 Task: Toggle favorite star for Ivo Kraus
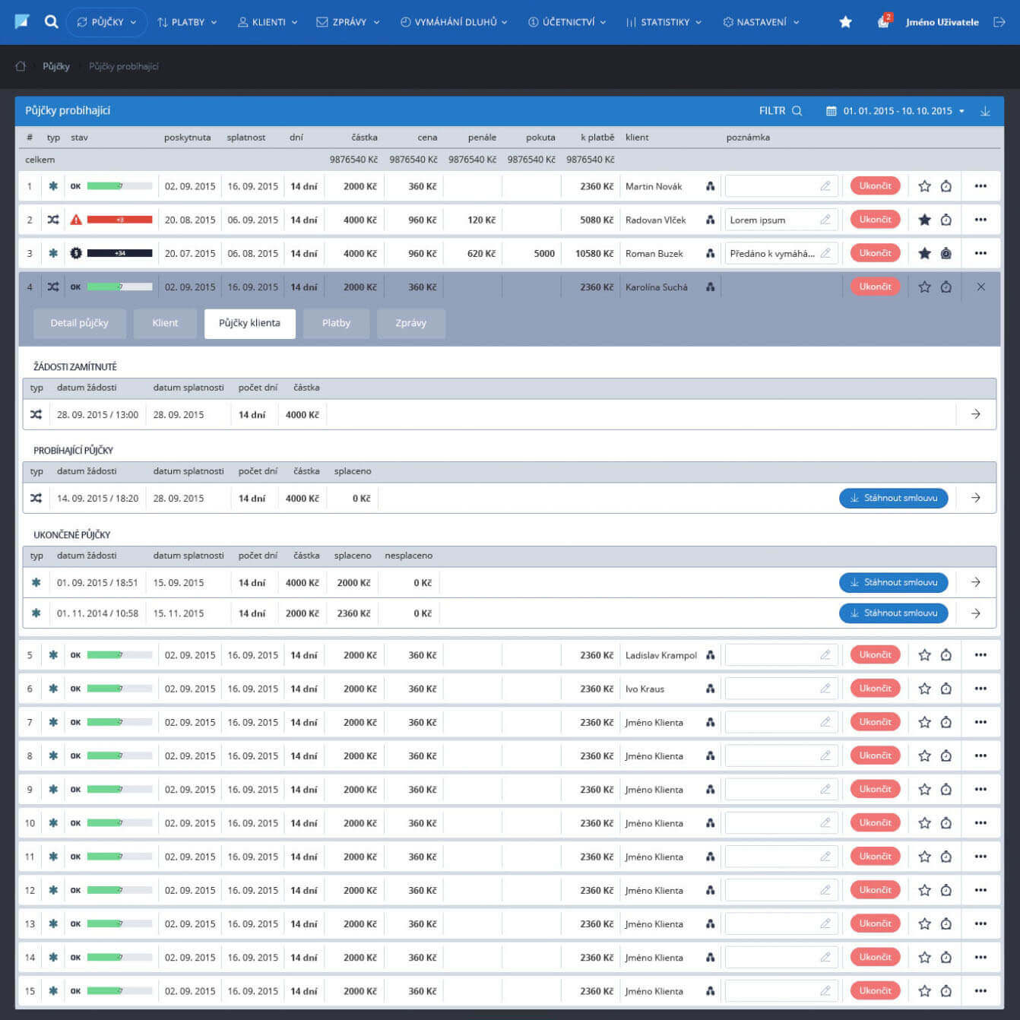pos(924,689)
